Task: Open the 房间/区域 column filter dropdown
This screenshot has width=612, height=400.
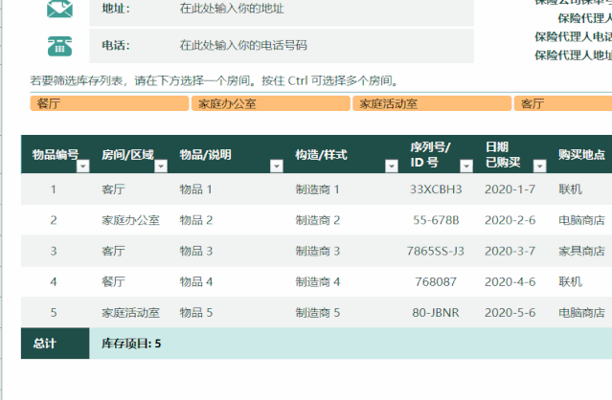Action: click(x=161, y=167)
